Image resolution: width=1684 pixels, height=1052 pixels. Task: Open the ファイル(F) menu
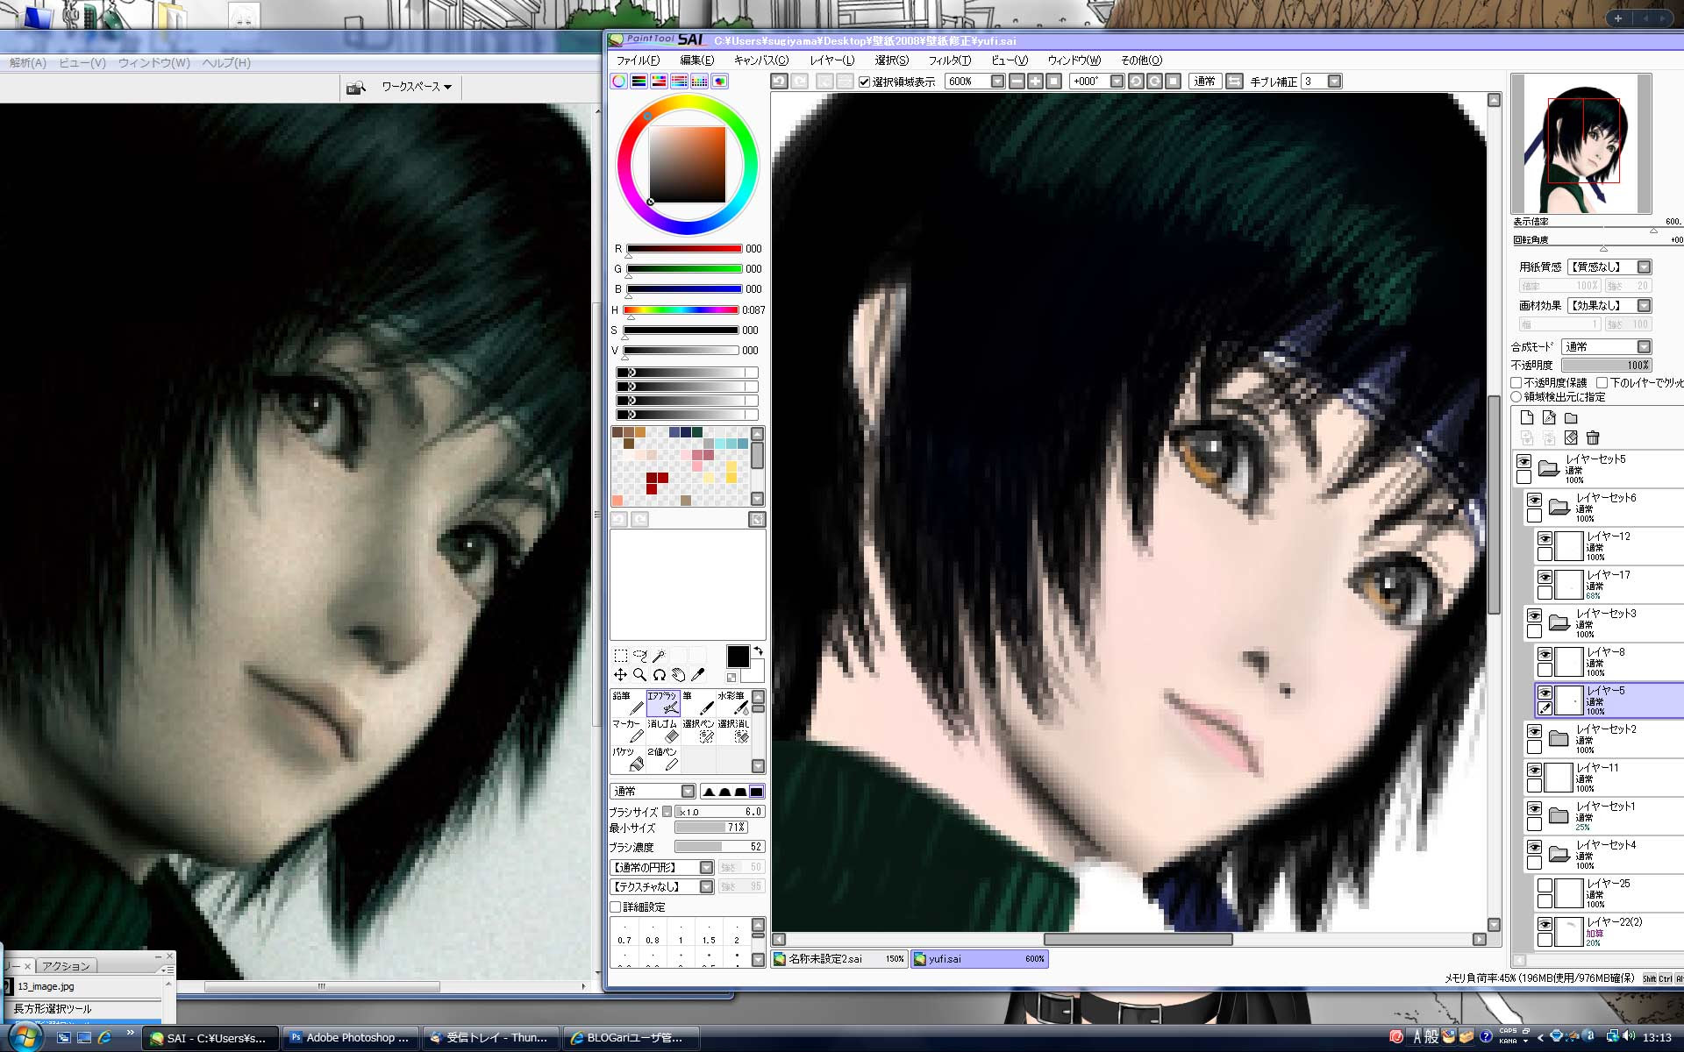[638, 60]
